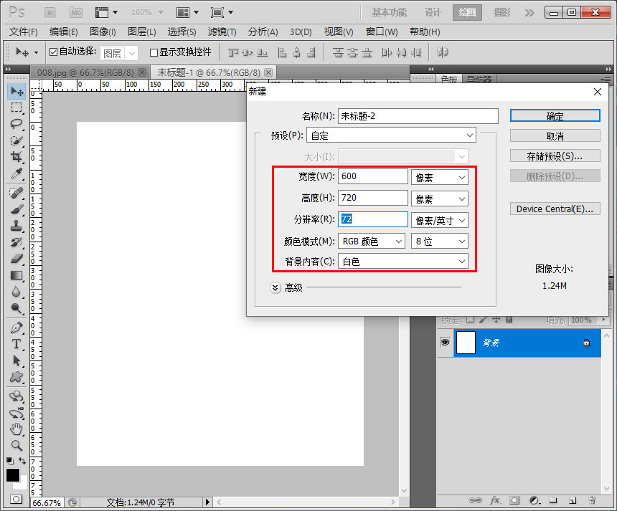Click the 宽度 width input field
Screen dimensions: 617x511
[x=372, y=176]
